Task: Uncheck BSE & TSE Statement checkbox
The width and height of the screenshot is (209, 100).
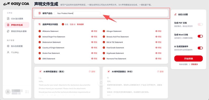Action: coord(104,42)
